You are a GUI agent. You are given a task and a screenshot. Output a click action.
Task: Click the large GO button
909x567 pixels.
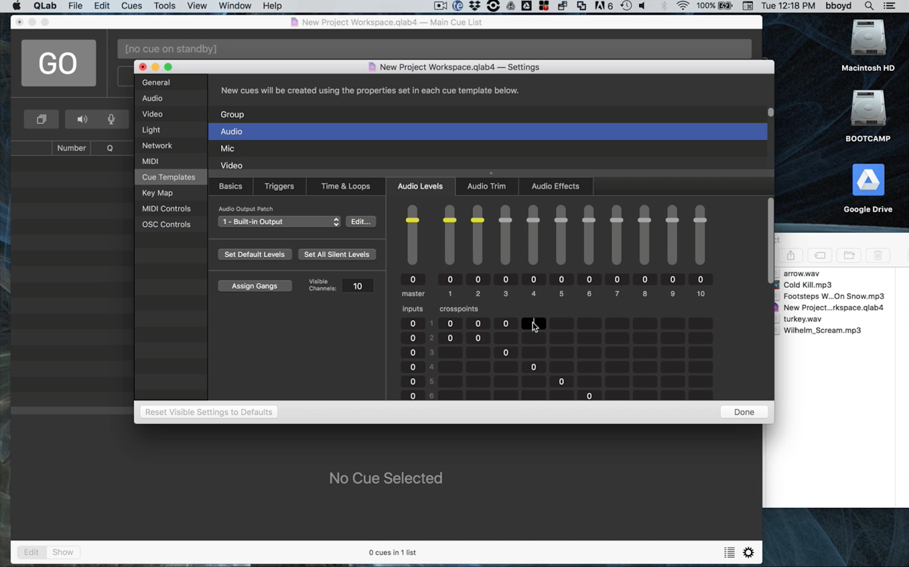point(59,63)
